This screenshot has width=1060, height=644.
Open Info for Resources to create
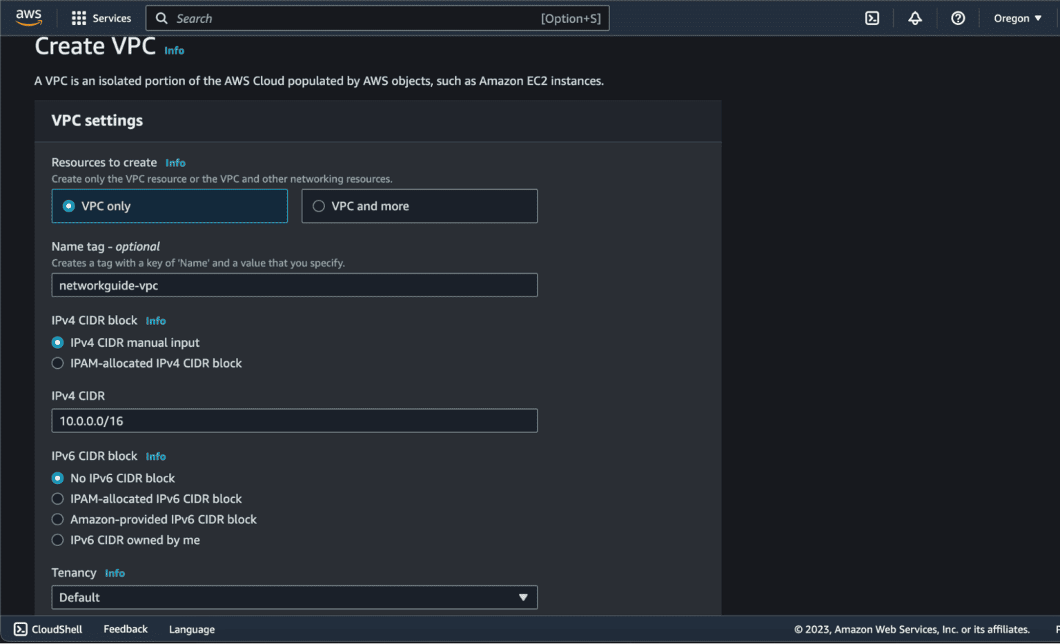pos(175,163)
